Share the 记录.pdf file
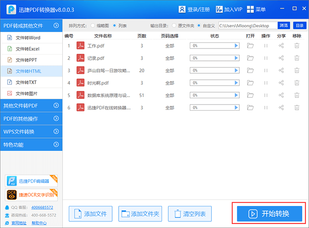Viewport: 309px width, 228px height. (x=281, y=58)
